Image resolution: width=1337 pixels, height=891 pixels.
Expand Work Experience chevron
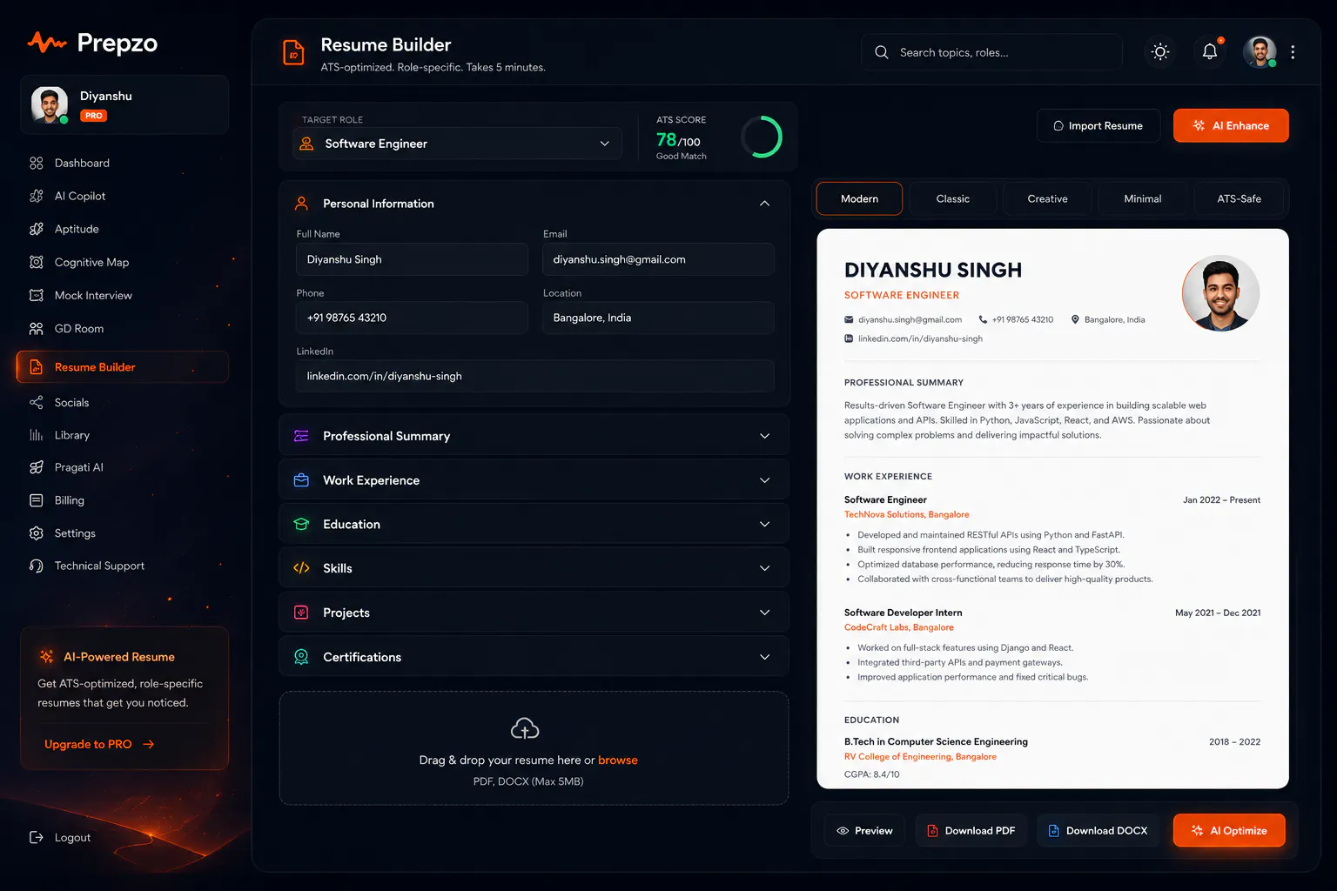point(764,480)
